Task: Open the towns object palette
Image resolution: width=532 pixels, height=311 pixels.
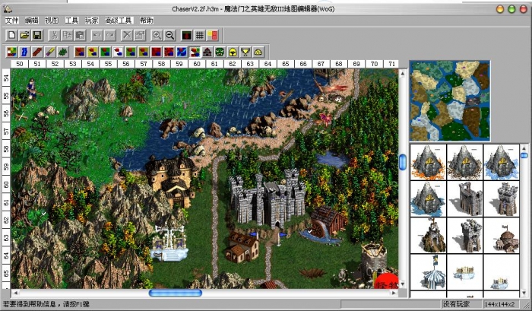Action: [207, 52]
